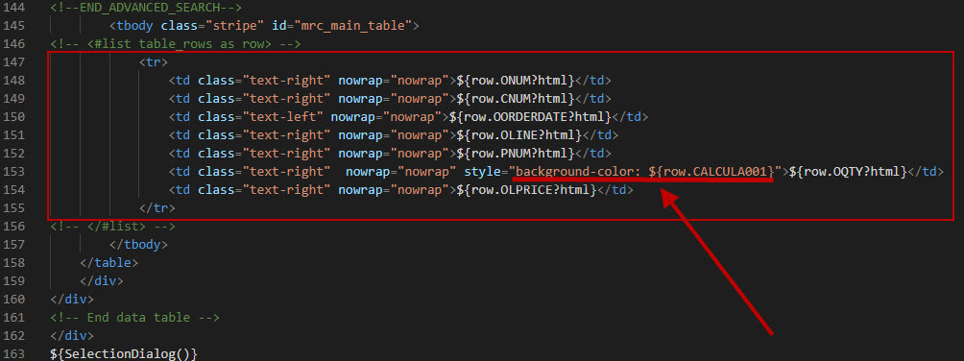Click the closing table tag
The image size is (964, 361).
click(109, 263)
